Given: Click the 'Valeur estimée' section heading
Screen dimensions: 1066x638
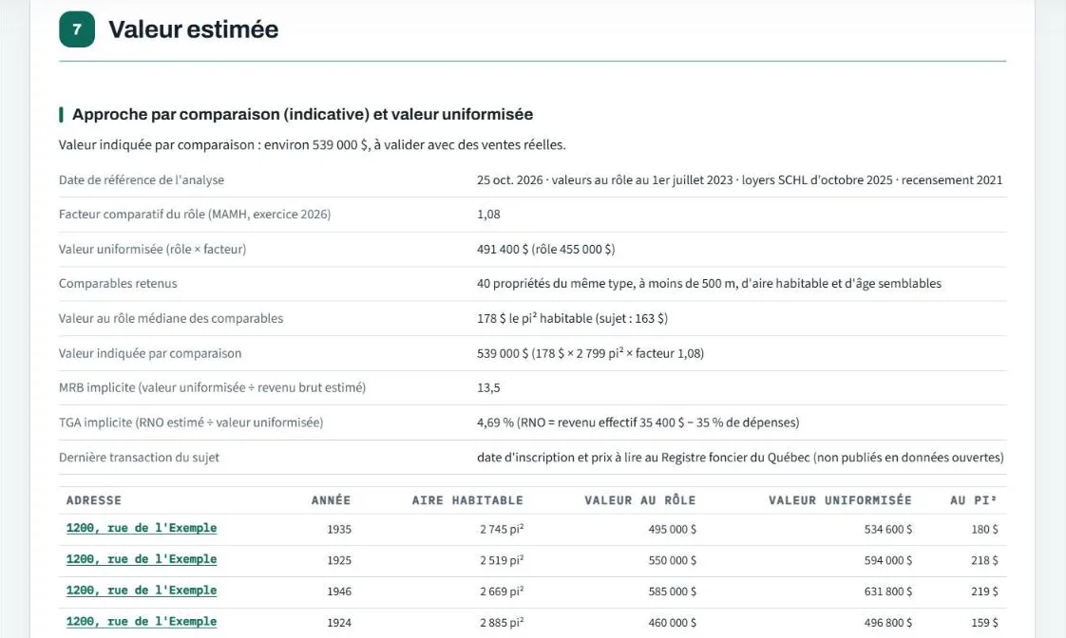Looking at the screenshot, I should (194, 29).
